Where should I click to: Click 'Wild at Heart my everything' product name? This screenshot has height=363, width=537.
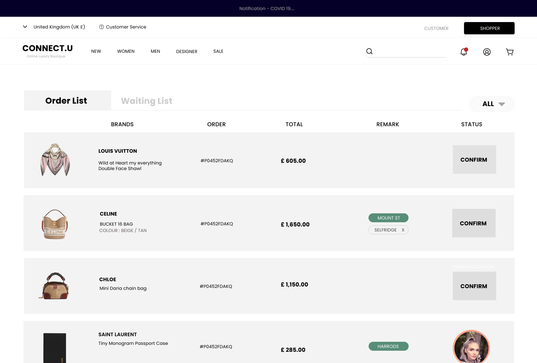[130, 163]
